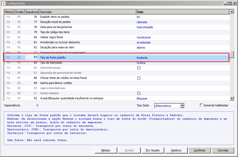Click the Emitente data value
238x157 pixels.
[142, 58]
